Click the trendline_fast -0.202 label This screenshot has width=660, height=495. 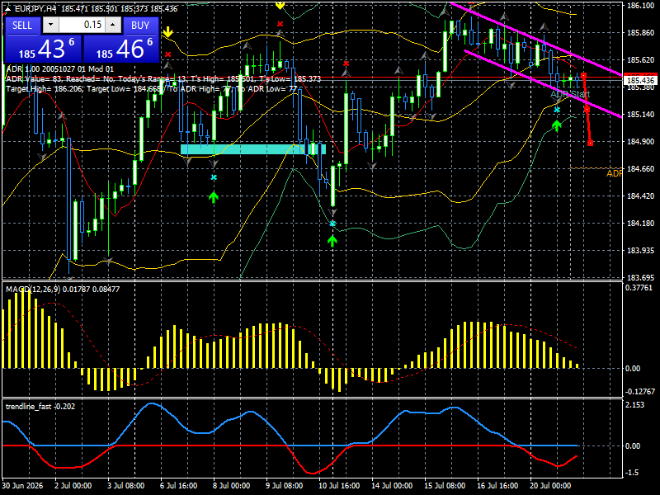(40, 406)
